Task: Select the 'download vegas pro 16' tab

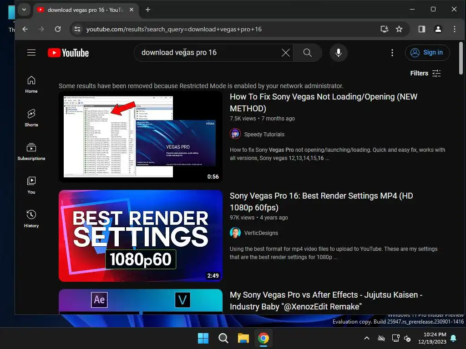Action: pos(86,10)
